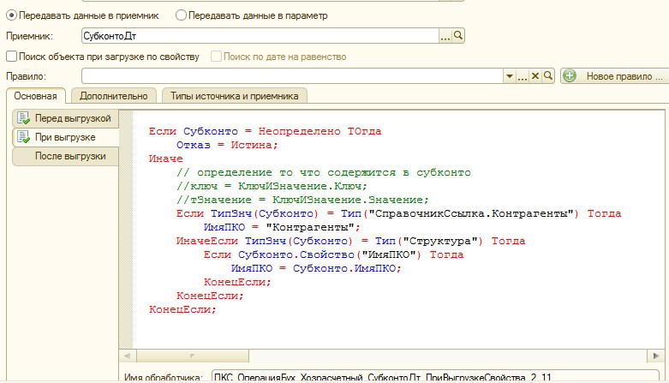Click scroll-left arrow of code editor scrollbar
The image size is (669, 383).
127,356
